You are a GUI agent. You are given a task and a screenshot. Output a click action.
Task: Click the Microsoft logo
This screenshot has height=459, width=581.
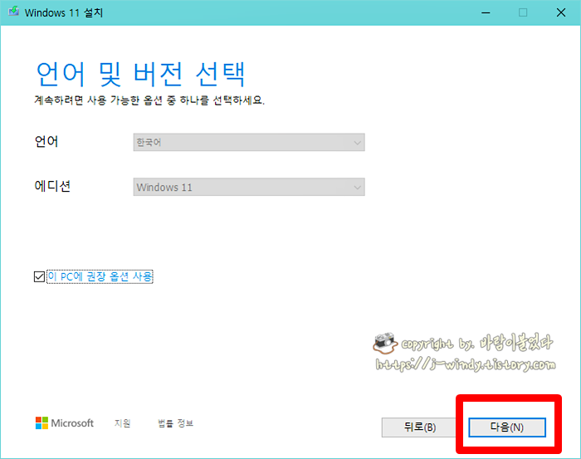tap(65, 423)
